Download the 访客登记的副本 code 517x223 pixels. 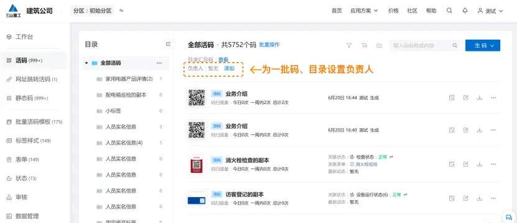480,198
